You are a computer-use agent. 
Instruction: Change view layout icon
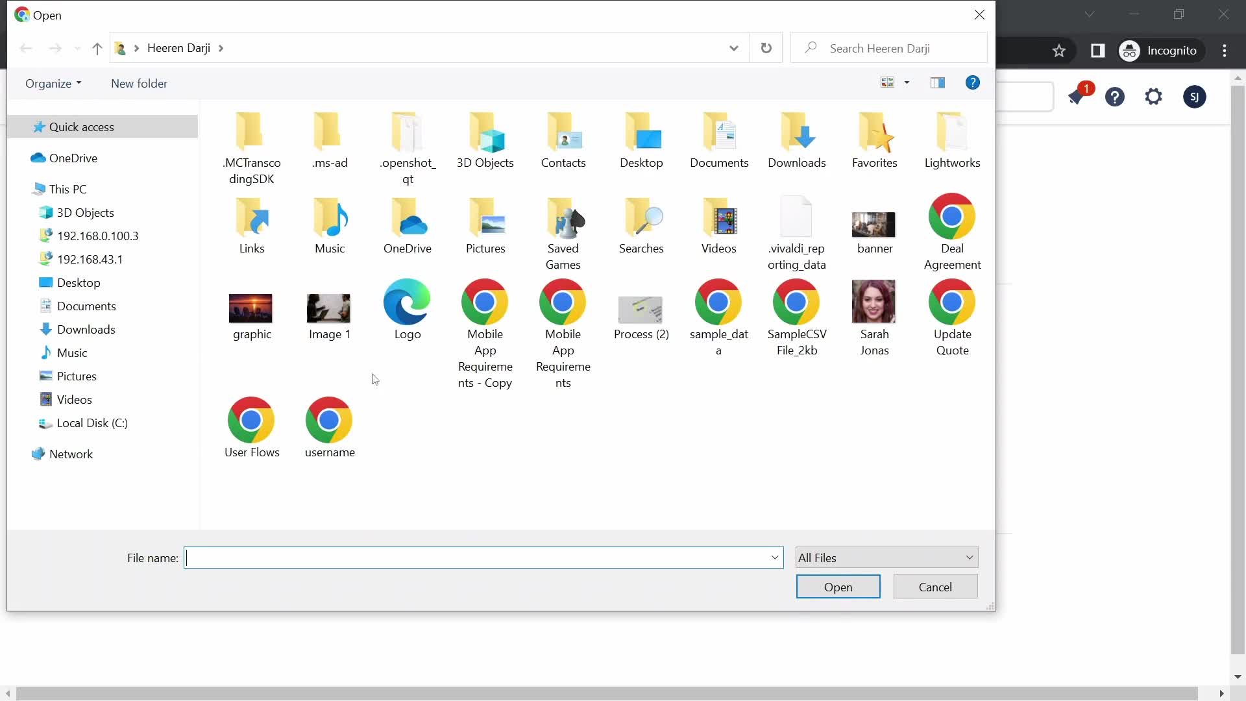click(887, 82)
